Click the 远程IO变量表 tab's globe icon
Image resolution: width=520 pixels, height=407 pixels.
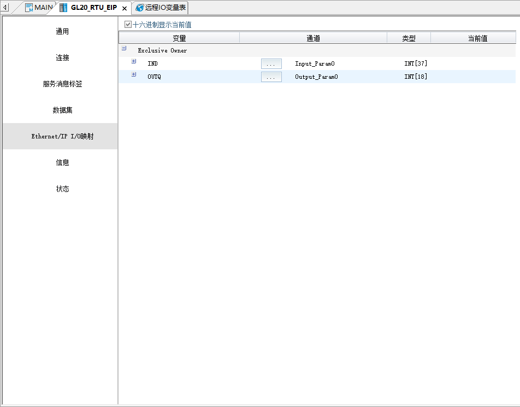tap(140, 8)
